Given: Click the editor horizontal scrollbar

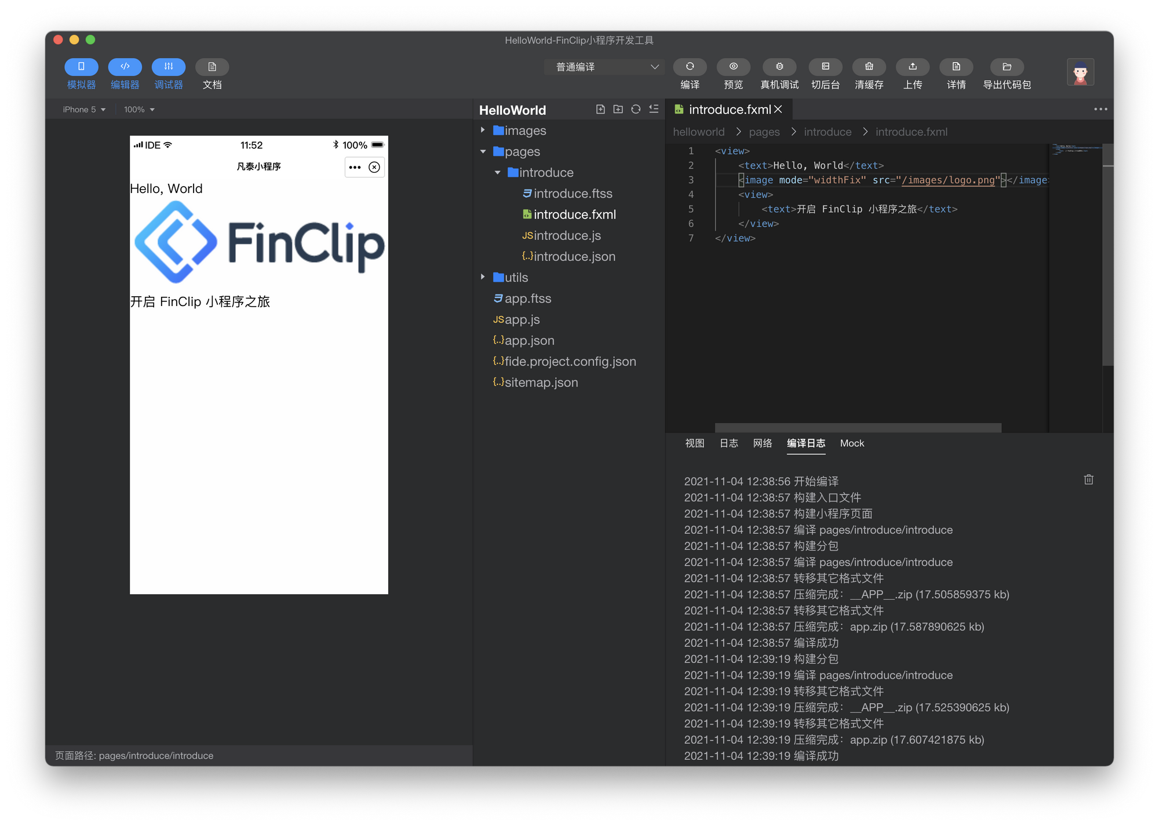Looking at the screenshot, I should 858,428.
